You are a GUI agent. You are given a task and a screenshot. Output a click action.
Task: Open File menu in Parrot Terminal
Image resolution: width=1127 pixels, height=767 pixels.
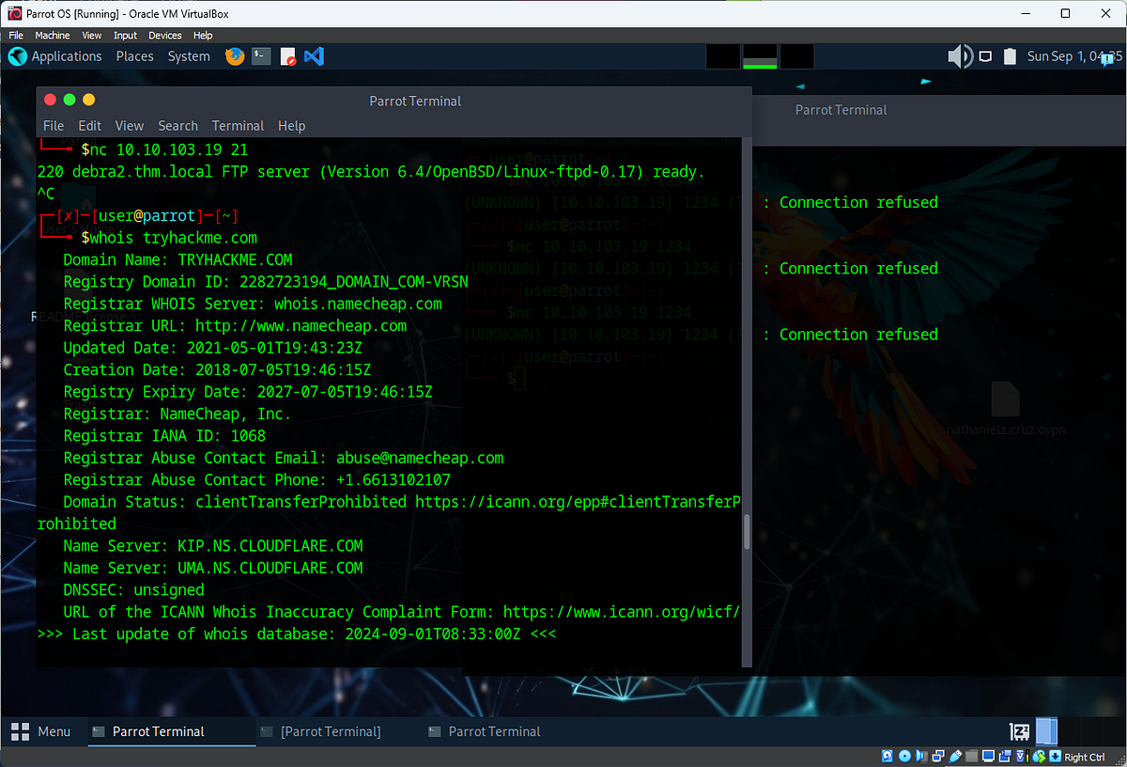click(54, 125)
